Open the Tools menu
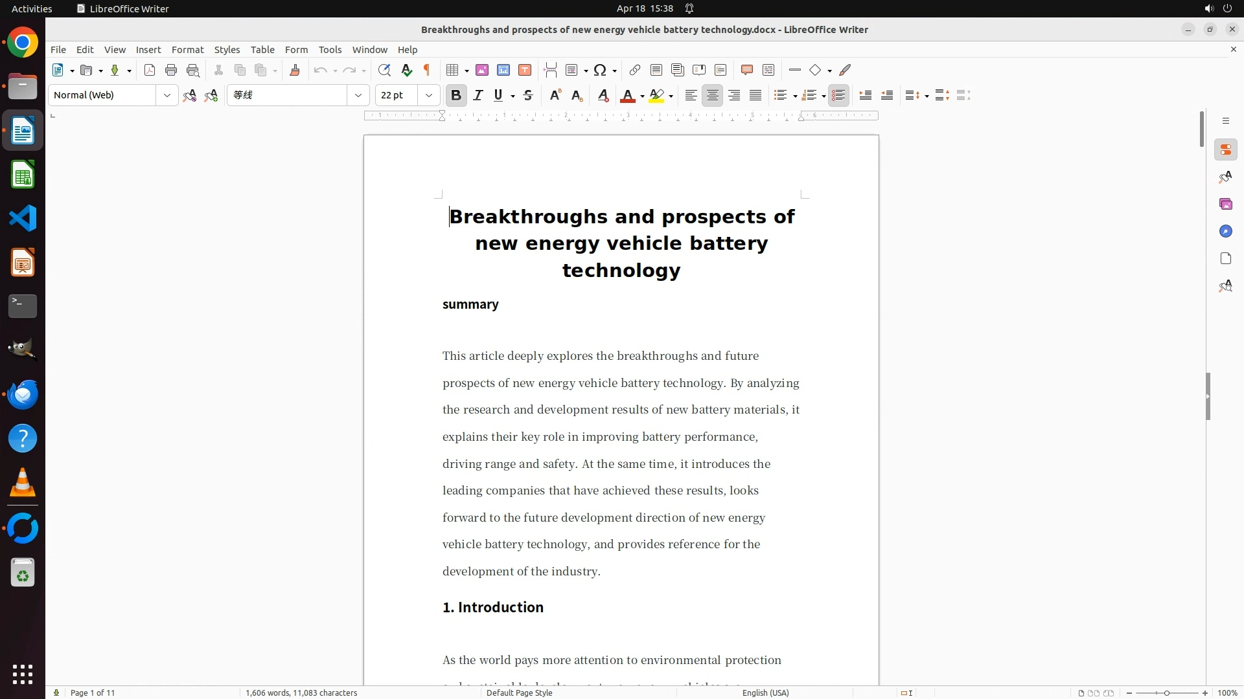Image resolution: width=1244 pixels, height=699 pixels. (x=330, y=49)
